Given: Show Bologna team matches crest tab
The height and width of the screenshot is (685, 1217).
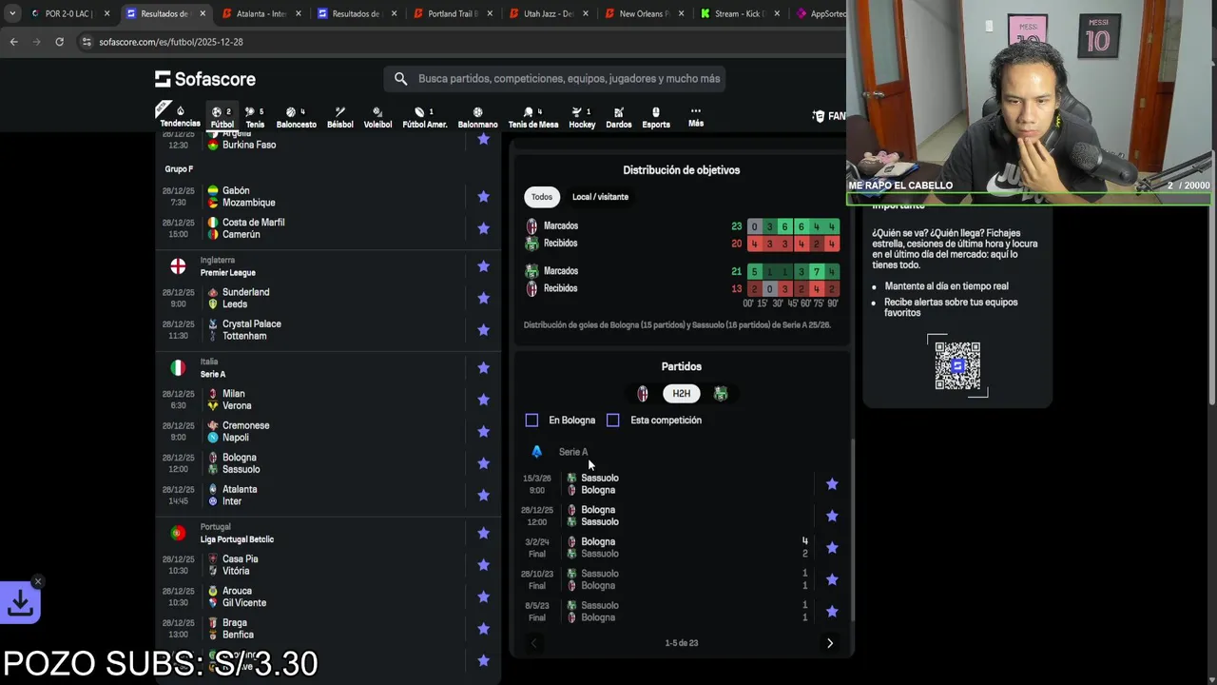Looking at the screenshot, I should tap(643, 393).
